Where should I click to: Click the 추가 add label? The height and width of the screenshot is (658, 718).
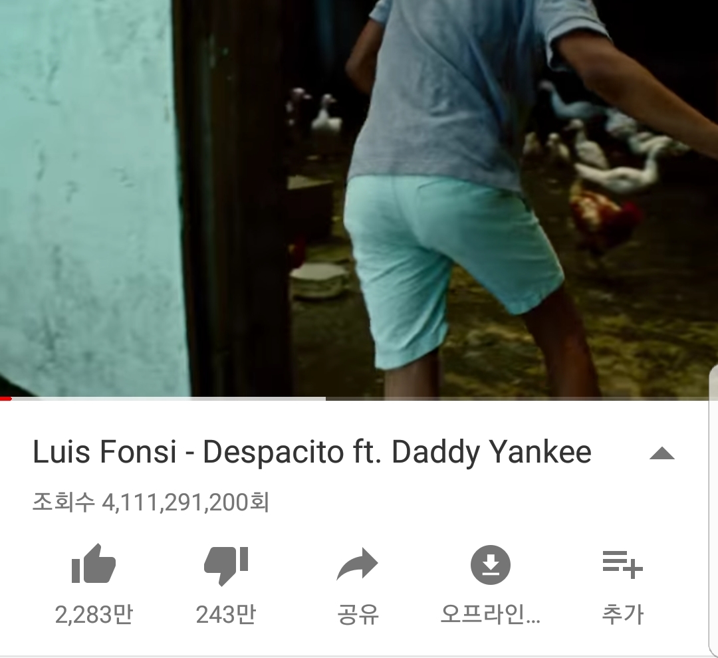[623, 615]
